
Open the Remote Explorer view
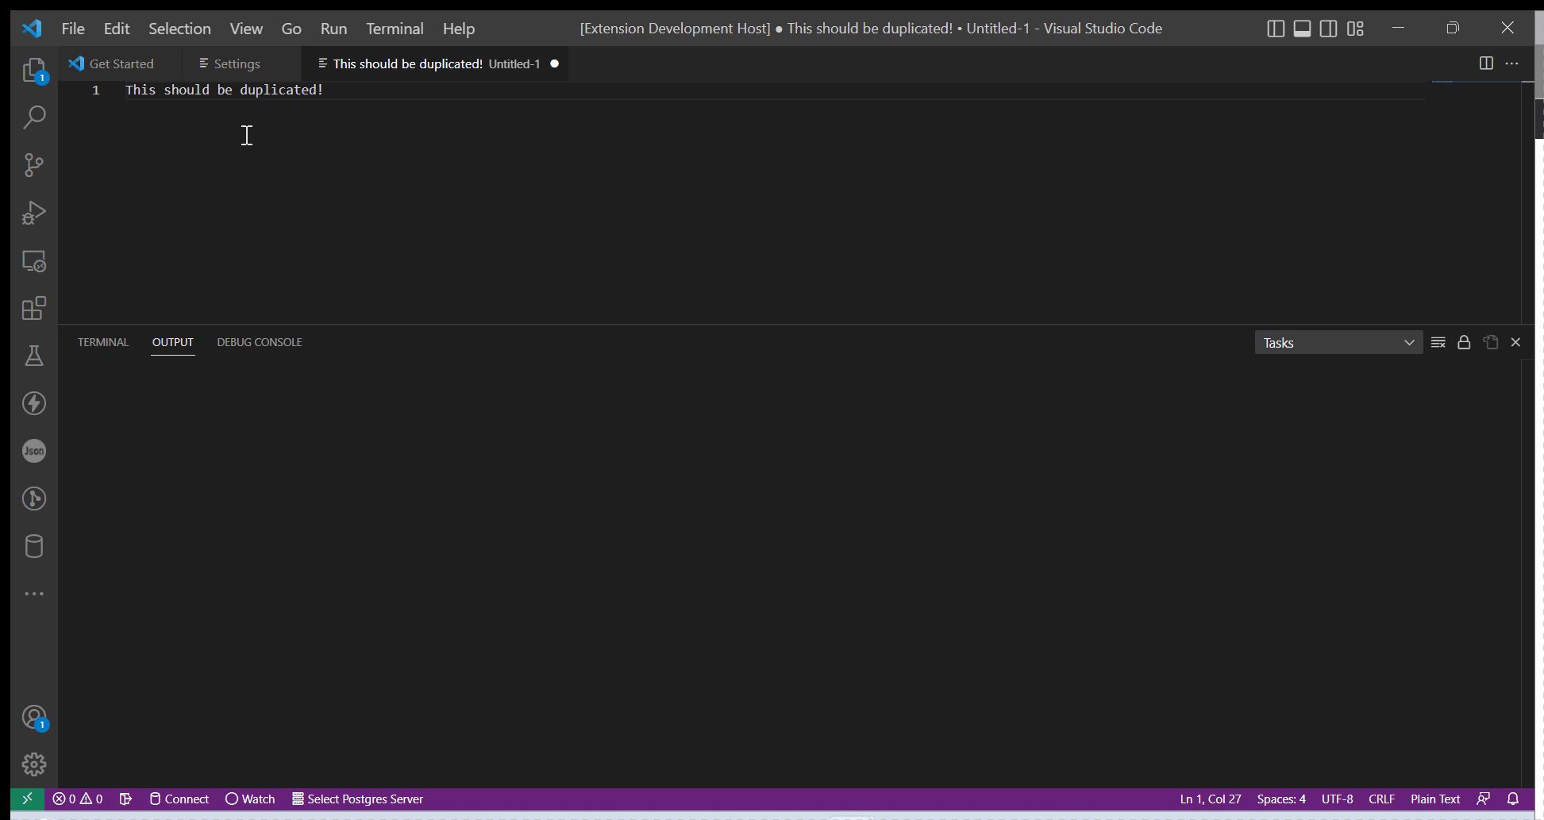coord(34,260)
